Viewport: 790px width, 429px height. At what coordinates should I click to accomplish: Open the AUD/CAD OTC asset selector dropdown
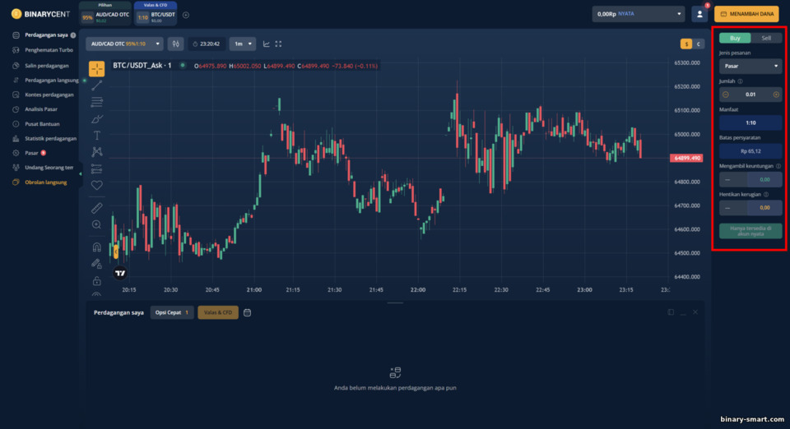[124, 44]
